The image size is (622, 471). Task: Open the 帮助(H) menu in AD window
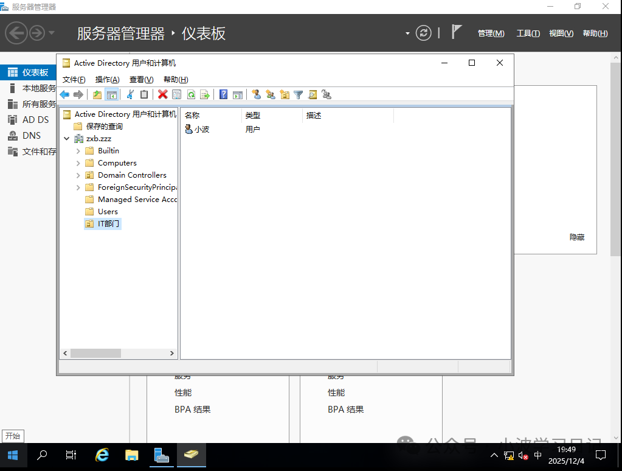(x=176, y=80)
